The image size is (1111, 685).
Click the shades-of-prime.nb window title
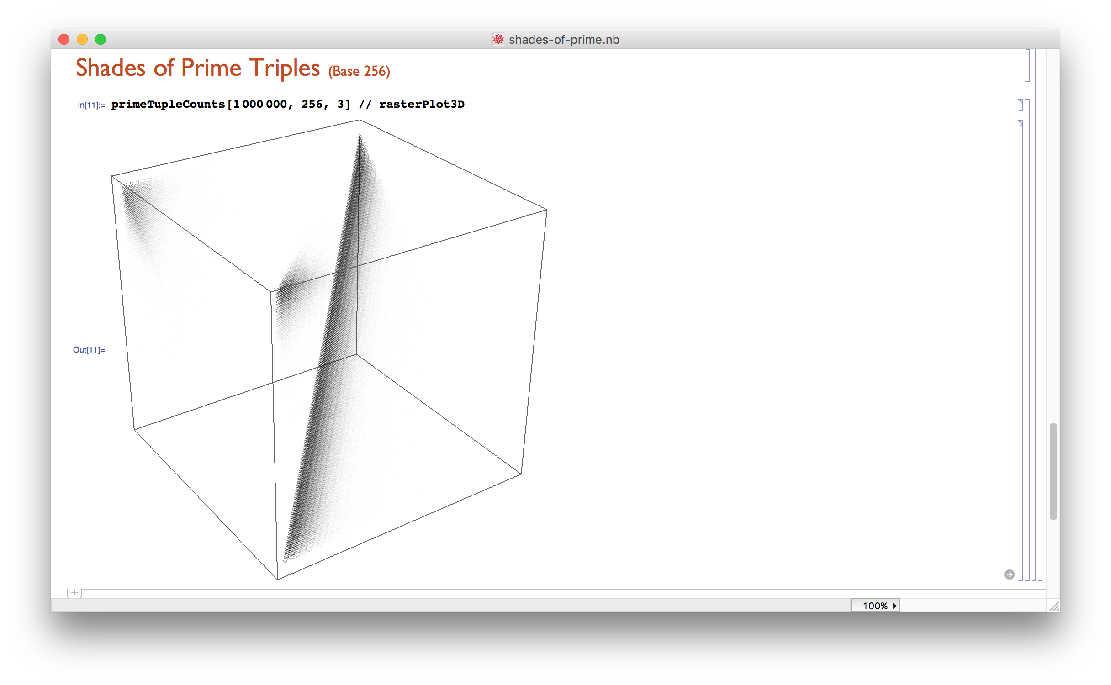coord(564,40)
